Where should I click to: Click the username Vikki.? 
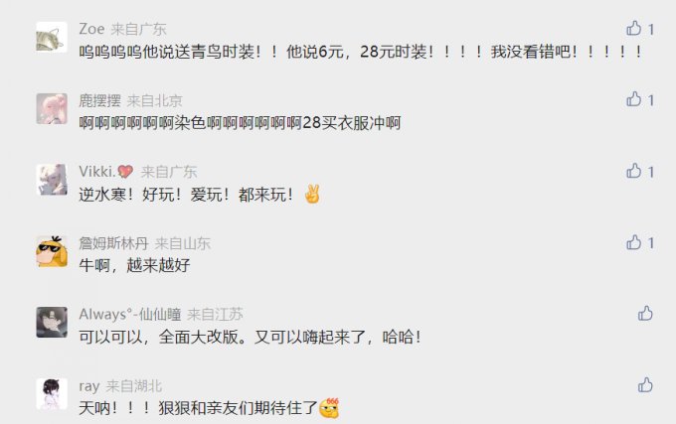106,172
